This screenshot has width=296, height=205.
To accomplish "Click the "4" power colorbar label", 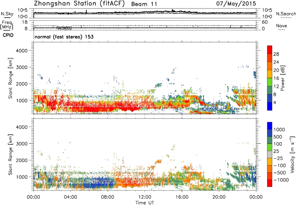I will click(x=275, y=103).
